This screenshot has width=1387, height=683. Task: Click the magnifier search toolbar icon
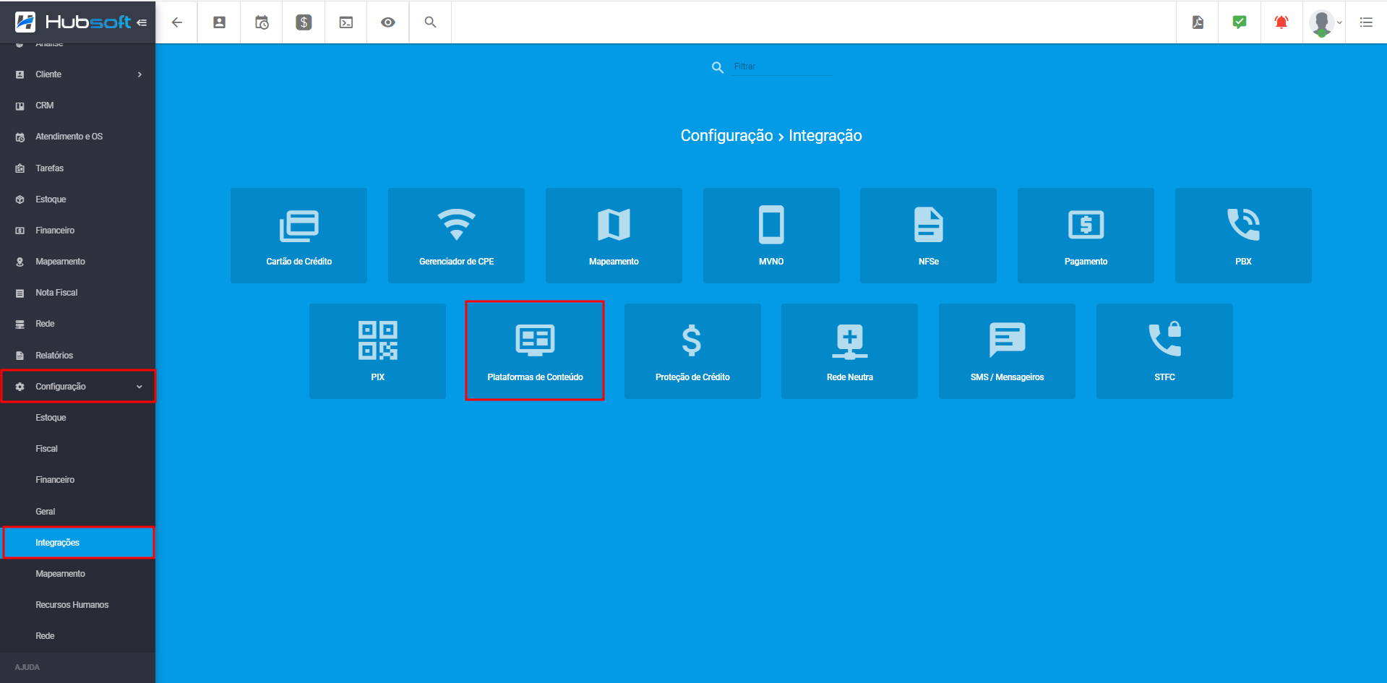(430, 22)
